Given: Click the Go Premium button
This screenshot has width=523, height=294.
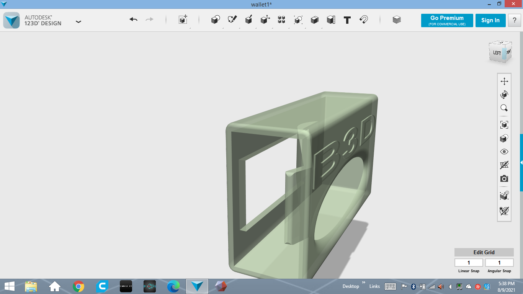Looking at the screenshot, I should [x=447, y=20].
